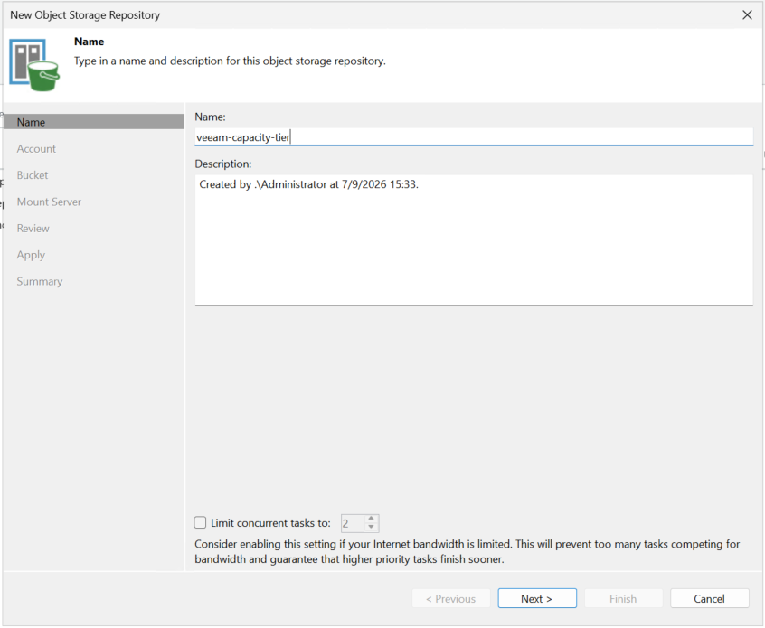This screenshot has width=765, height=628.
Task: Decrease concurrent tasks with the down arrow
Action: click(372, 527)
